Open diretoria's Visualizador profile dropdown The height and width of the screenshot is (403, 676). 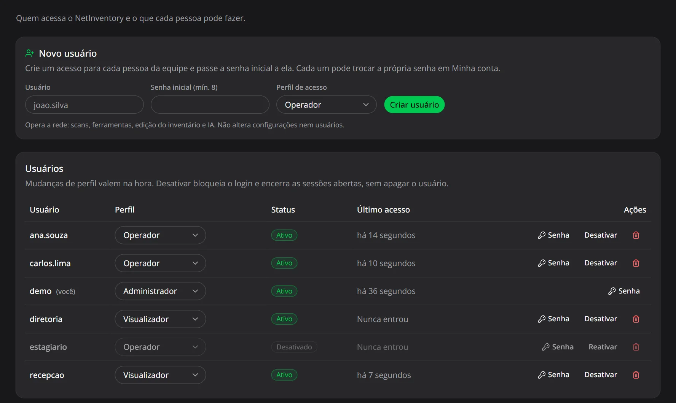[x=160, y=319]
